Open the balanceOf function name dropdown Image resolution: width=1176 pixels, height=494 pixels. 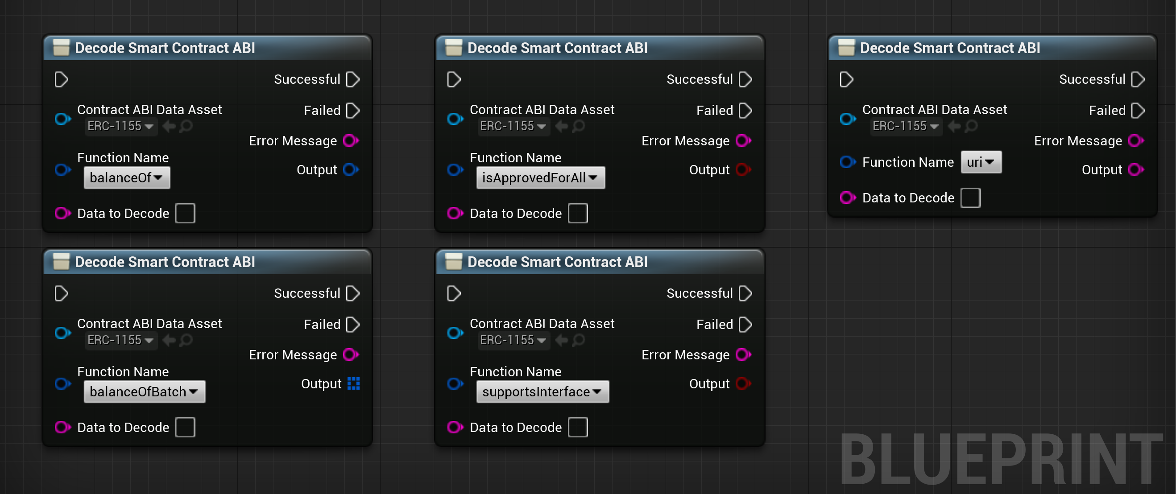(x=126, y=177)
